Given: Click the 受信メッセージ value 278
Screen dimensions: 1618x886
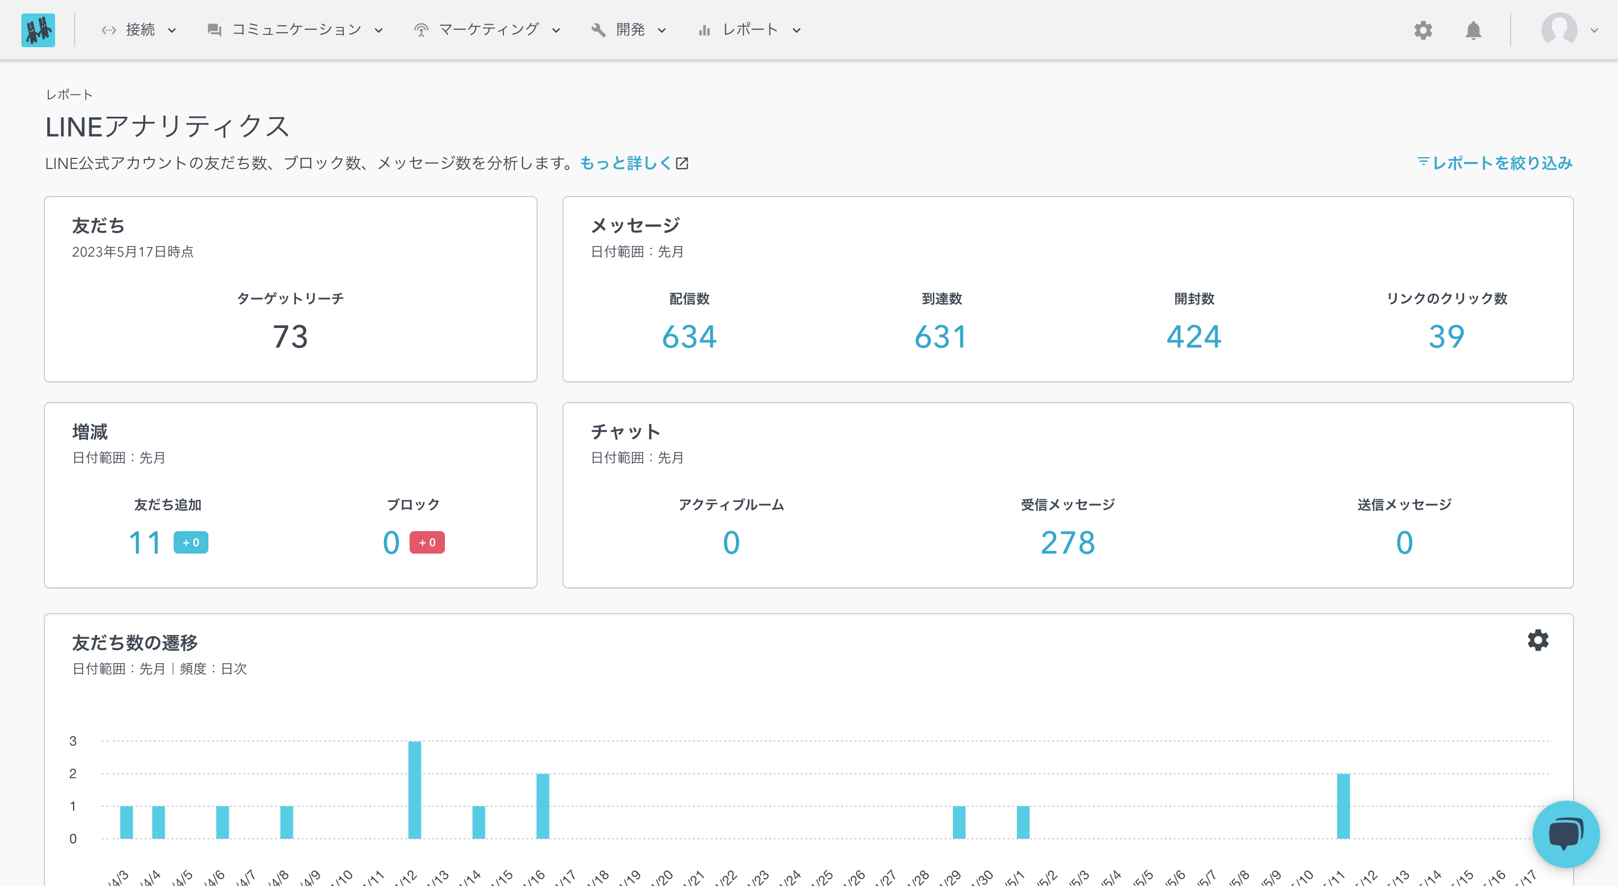Looking at the screenshot, I should point(1068,542).
